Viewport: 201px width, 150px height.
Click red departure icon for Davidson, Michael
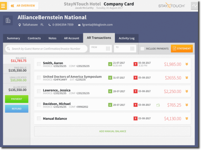pyautogui.click(x=136, y=105)
